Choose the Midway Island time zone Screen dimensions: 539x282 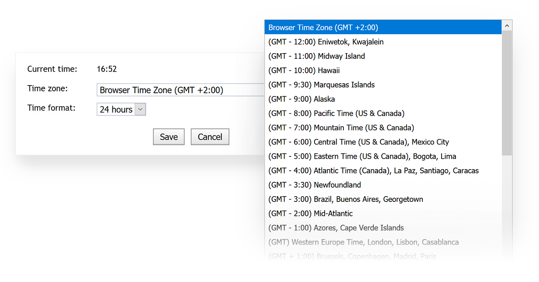[316, 56]
